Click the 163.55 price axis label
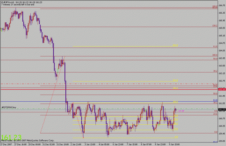The height and width of the screenshot is (146, 226). 222,66
